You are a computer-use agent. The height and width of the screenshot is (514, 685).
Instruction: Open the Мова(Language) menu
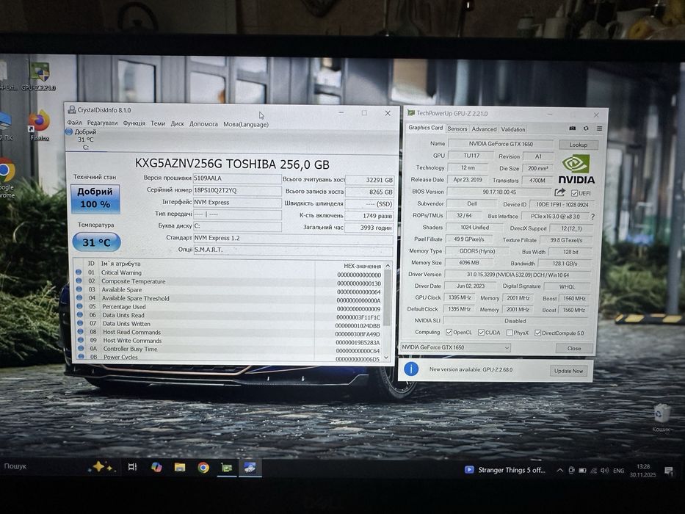click(246, 125)
